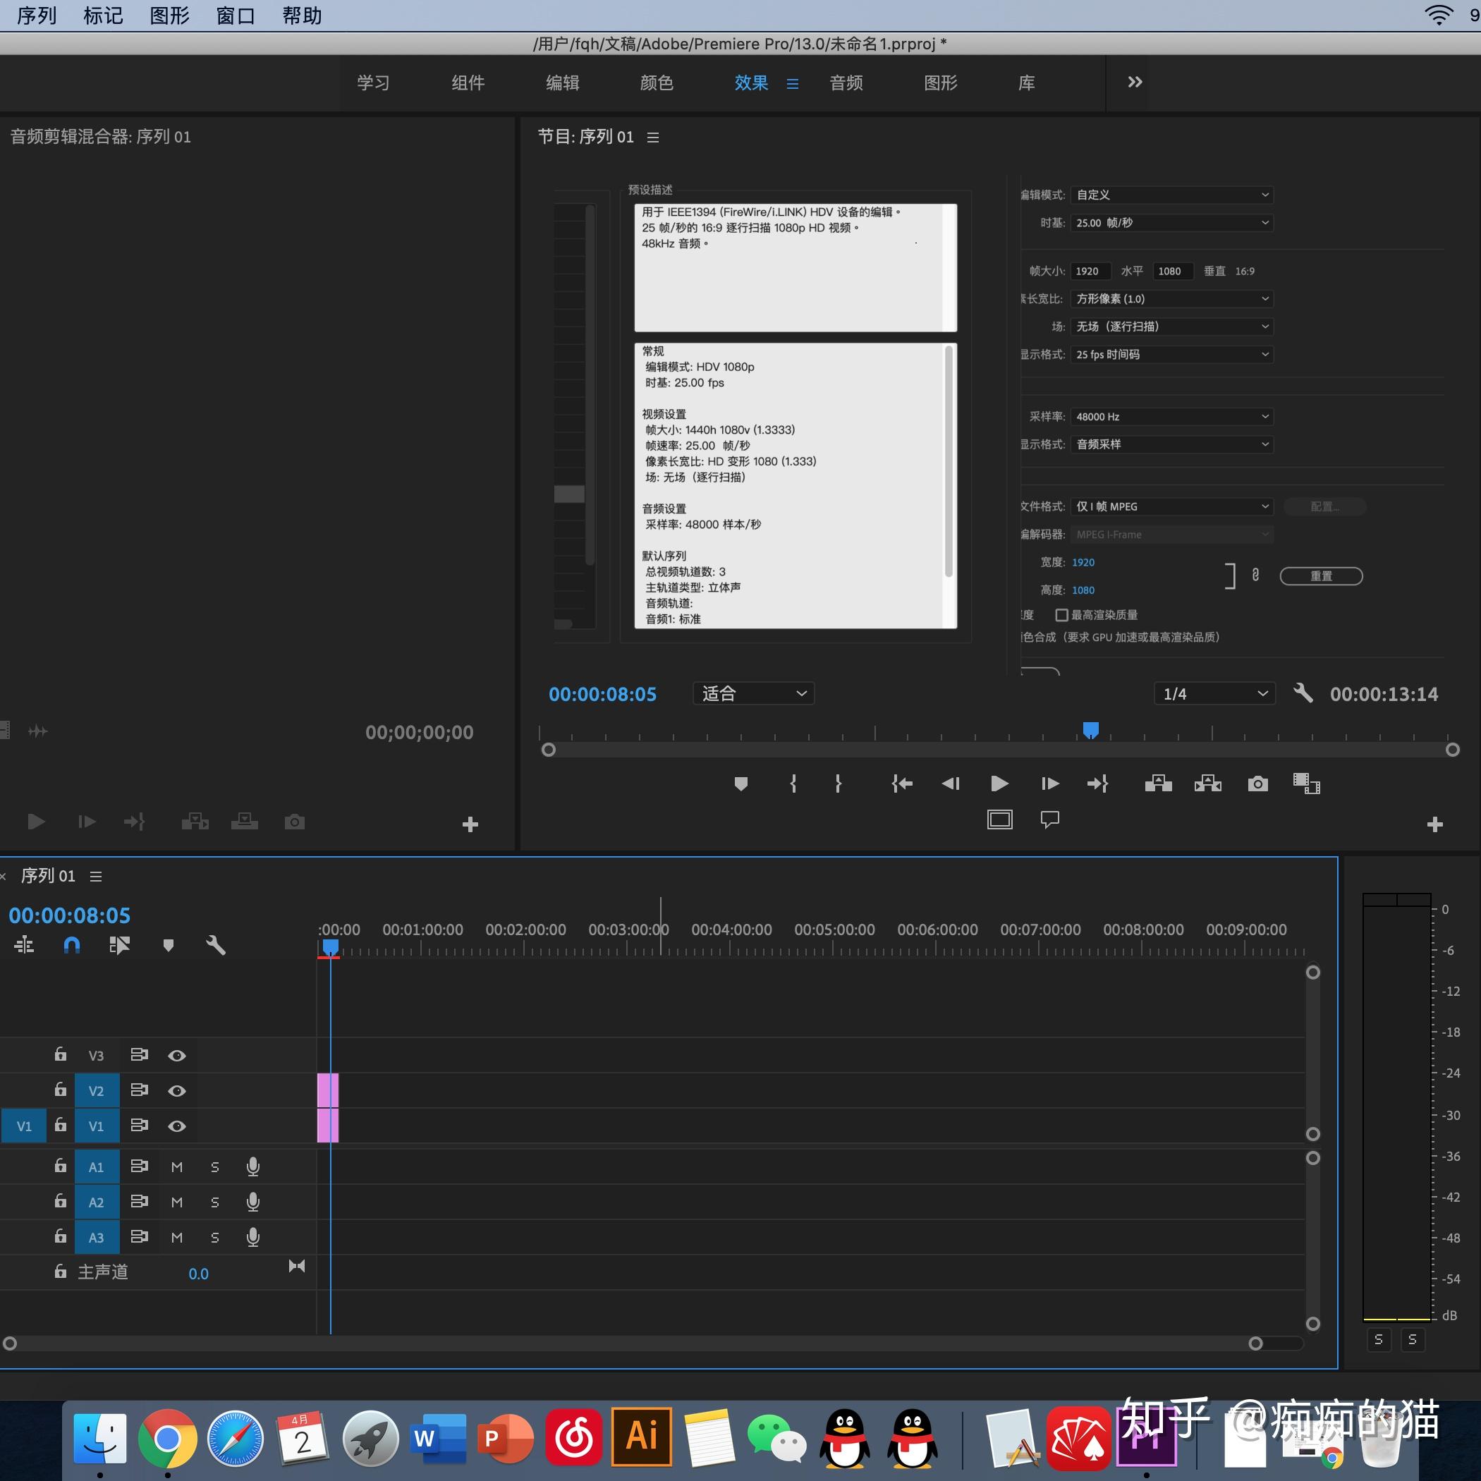The image size is (1481, 1481).
Task: Open the 节目: 序列 01 panel menu
Action: tap(653, 138)
